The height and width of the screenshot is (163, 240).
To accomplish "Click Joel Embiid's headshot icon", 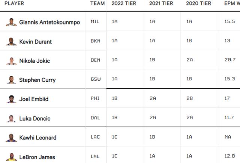I will coord(11,99).
